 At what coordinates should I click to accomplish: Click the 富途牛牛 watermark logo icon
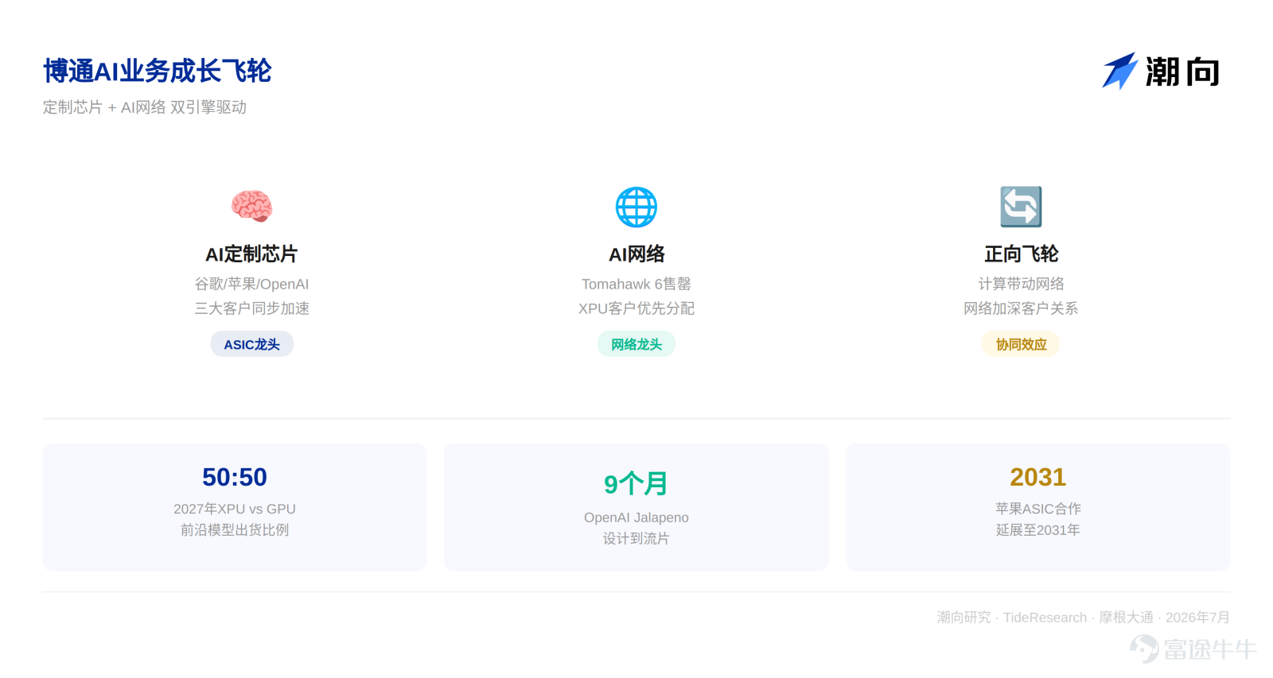coord(1144,649)
